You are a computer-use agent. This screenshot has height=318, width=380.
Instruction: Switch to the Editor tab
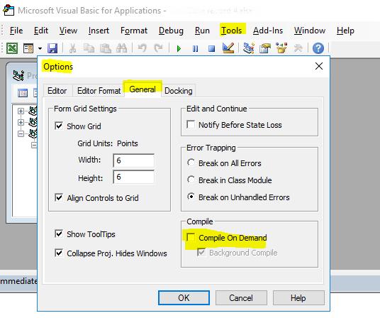point(57,91)
